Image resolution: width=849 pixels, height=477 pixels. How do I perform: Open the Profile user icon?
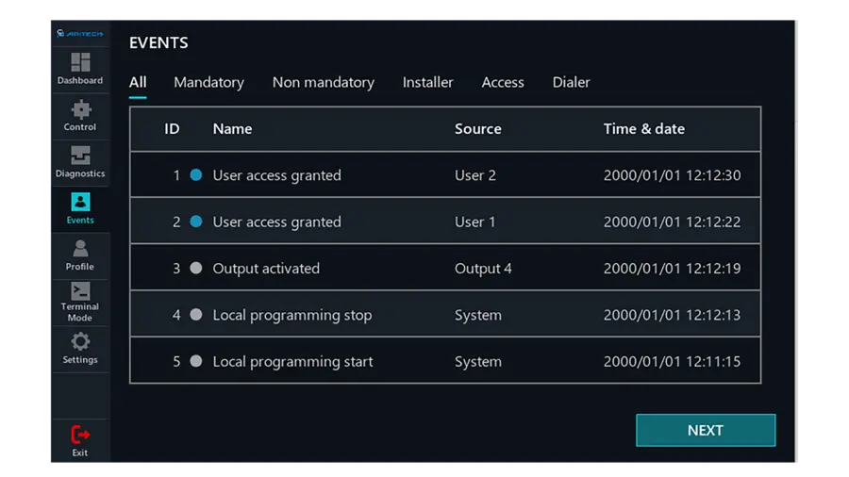click(80, 249)
